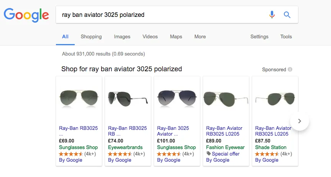Click the 'Shop for ray ban aviator 3025 polarized' heading

click(121, 69)
